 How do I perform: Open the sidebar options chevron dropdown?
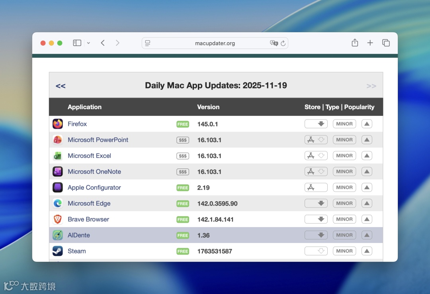[88, 43]
